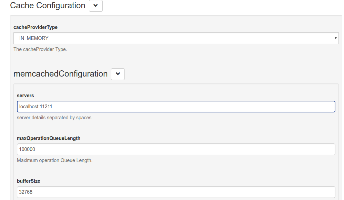Click the cacheProviderType label
The height and width of the screenshot is (200, 344).
click(36, 27)
